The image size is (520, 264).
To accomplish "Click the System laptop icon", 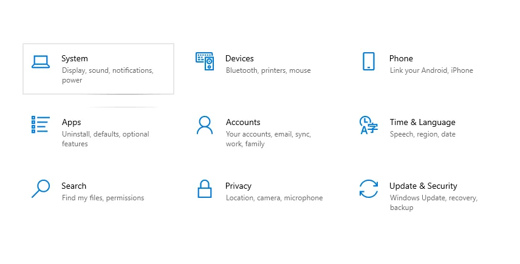I will 41,62.
